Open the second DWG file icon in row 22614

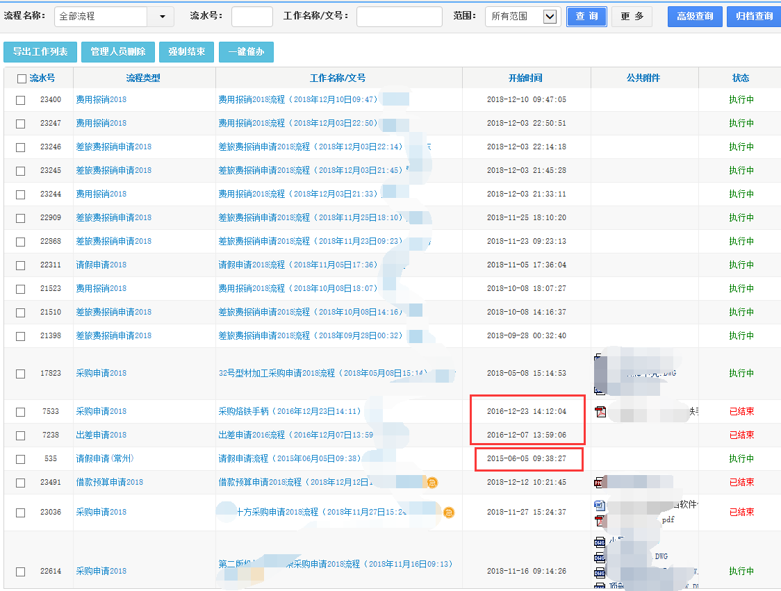600,558
